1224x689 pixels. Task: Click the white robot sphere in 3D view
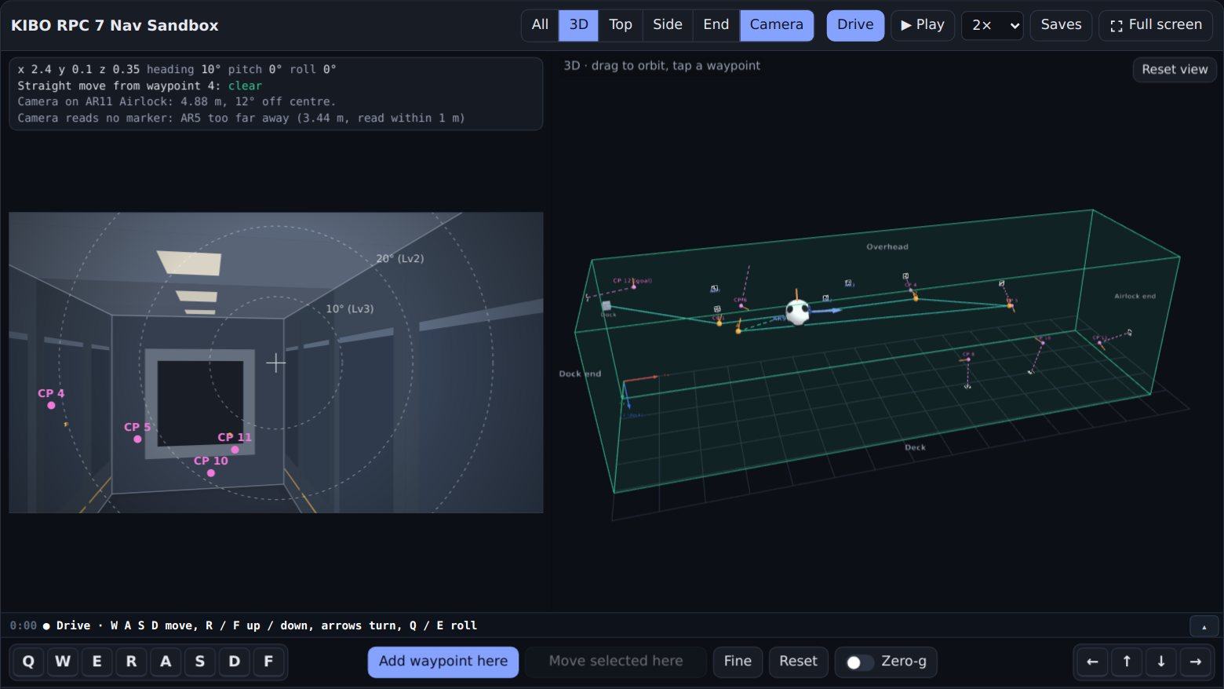coord(797,312)
